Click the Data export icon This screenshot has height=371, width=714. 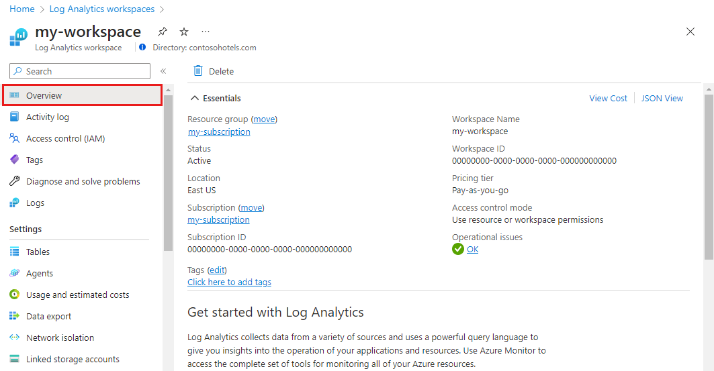15,316
